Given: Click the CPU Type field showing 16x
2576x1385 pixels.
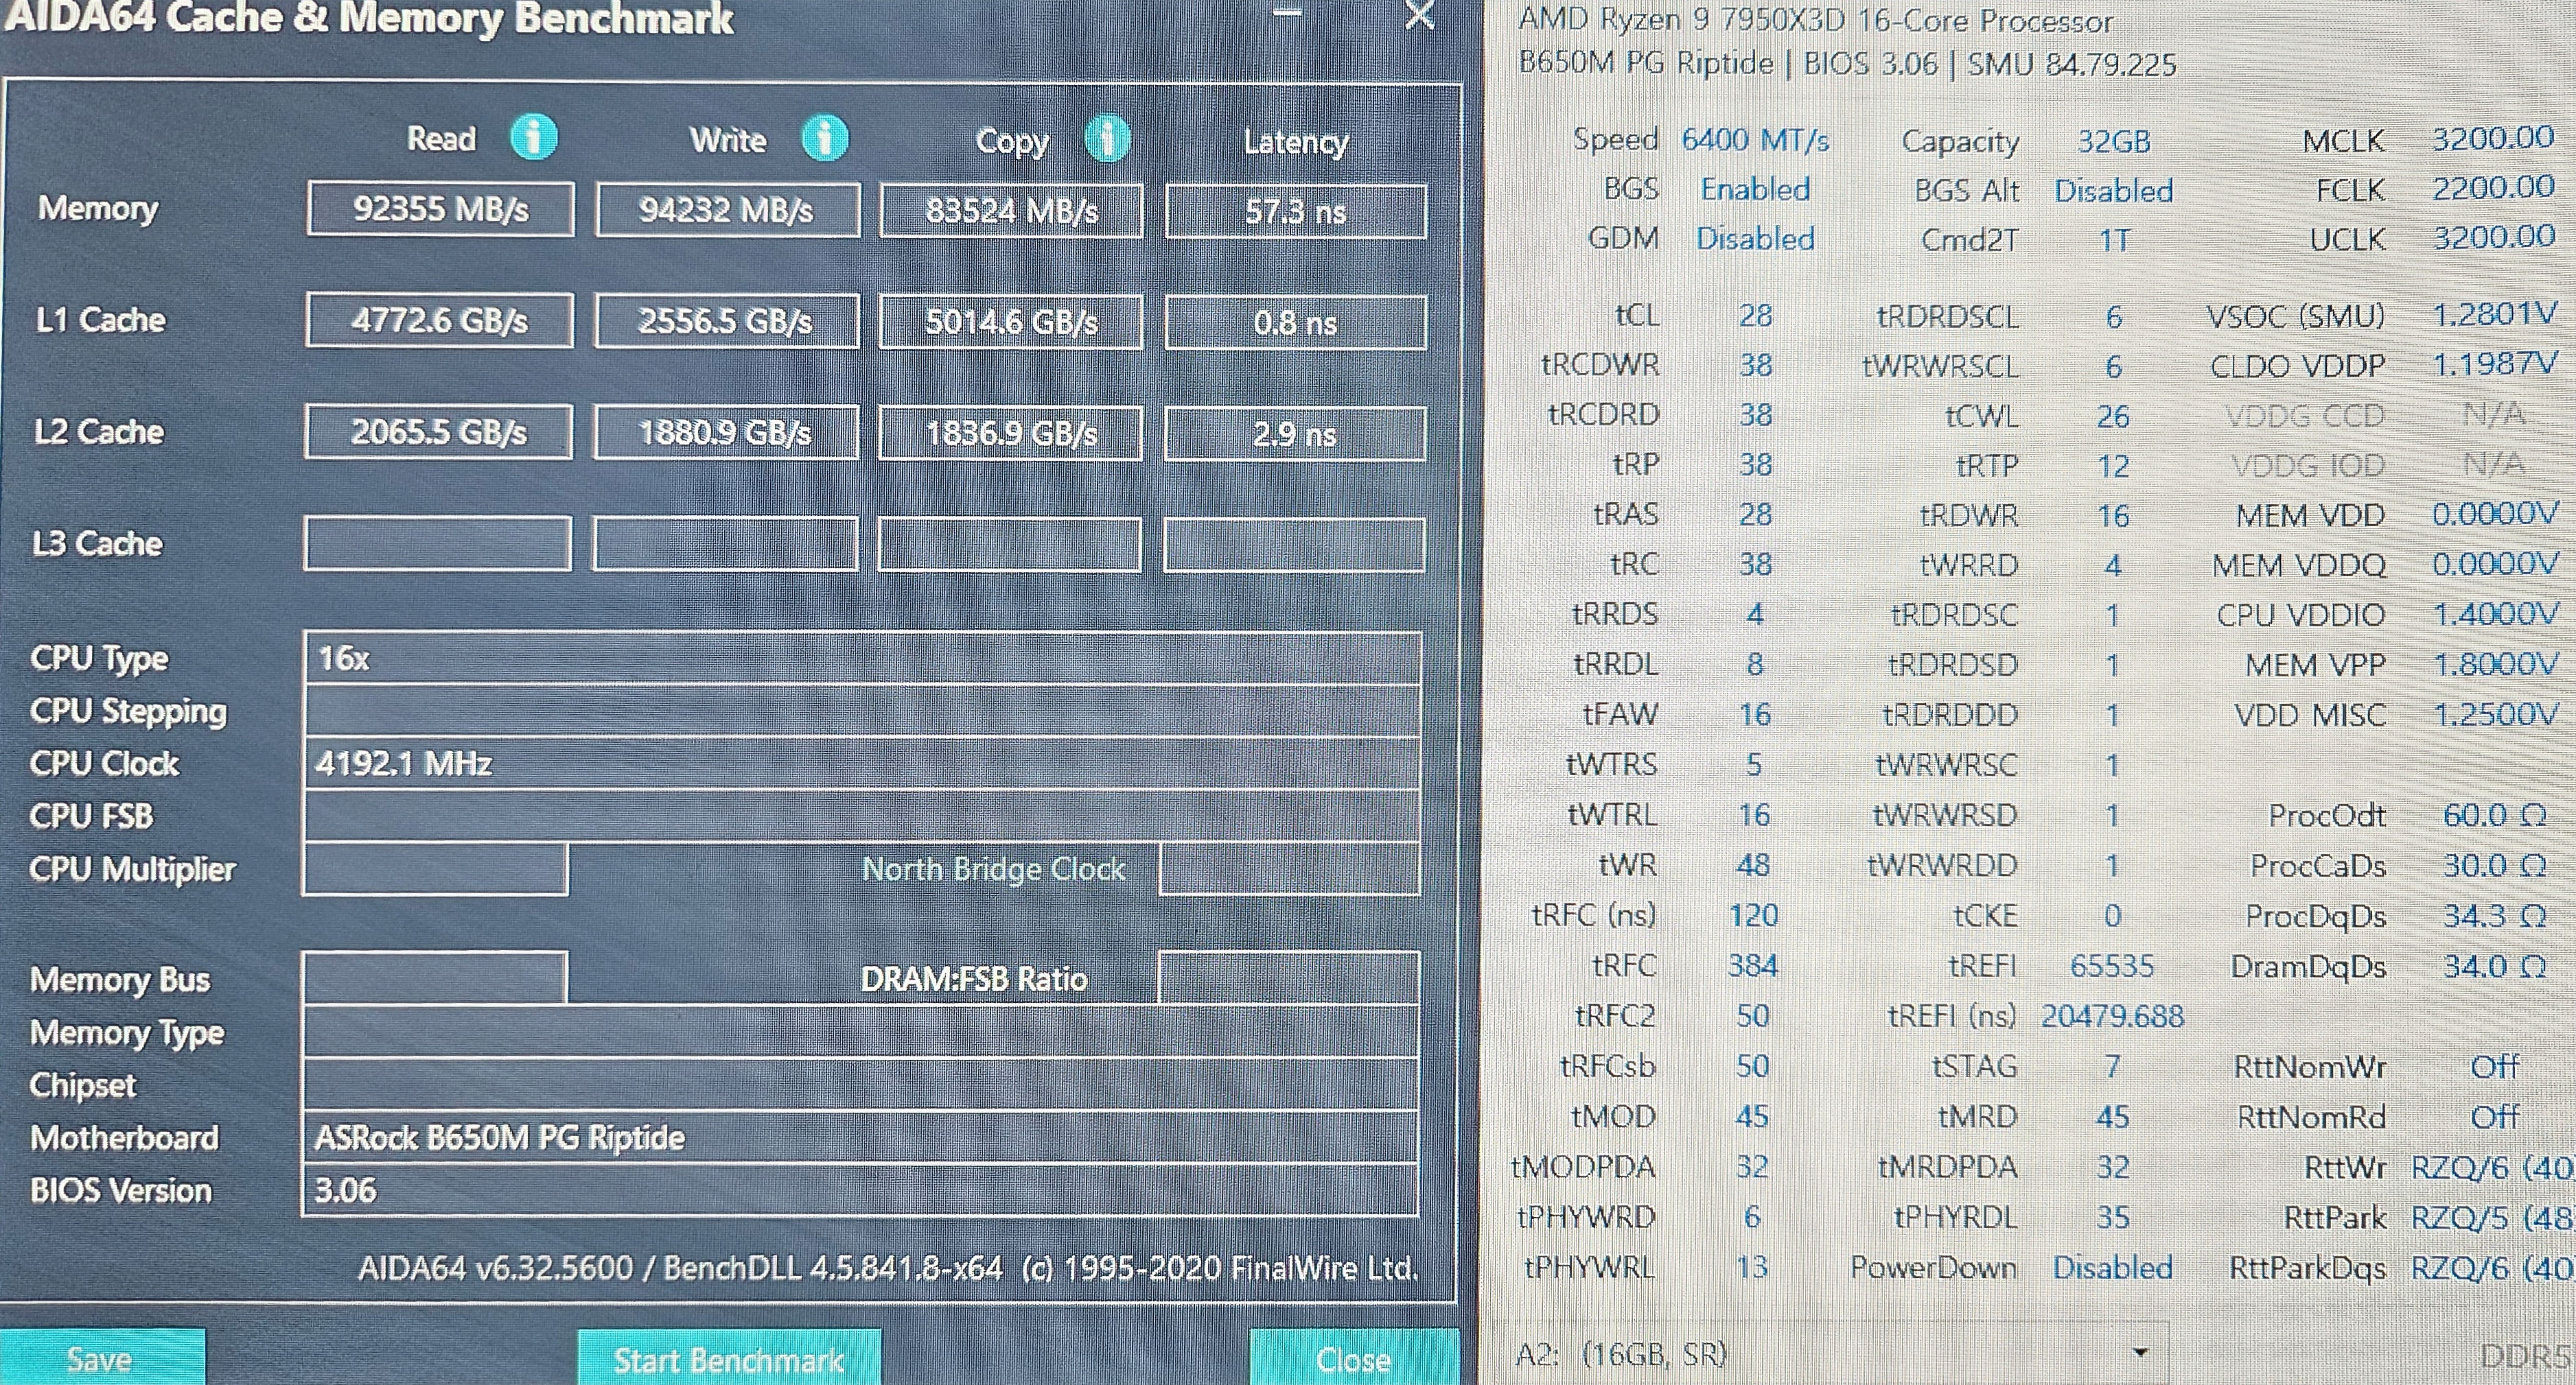Looking at the screenshot, I should (862, 659).
